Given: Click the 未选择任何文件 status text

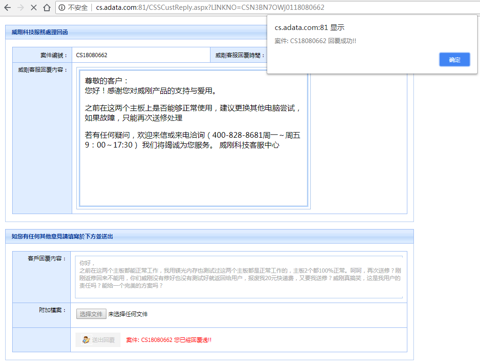Looking at the screenshot, I should (128, 314).
